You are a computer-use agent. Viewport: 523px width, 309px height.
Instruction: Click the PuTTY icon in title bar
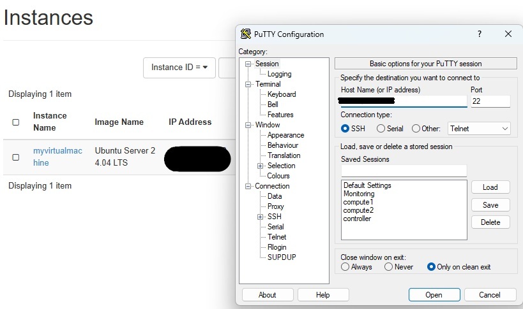tap(245, 34)
